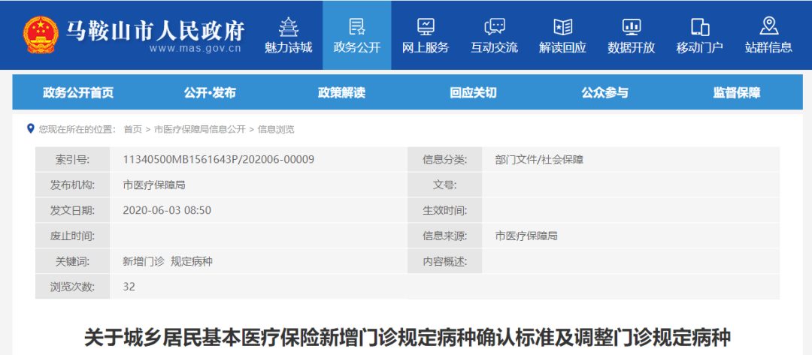Click the 信息来源 label cell
The width and height of the screenshot is (812, 355).
(445, 236)
